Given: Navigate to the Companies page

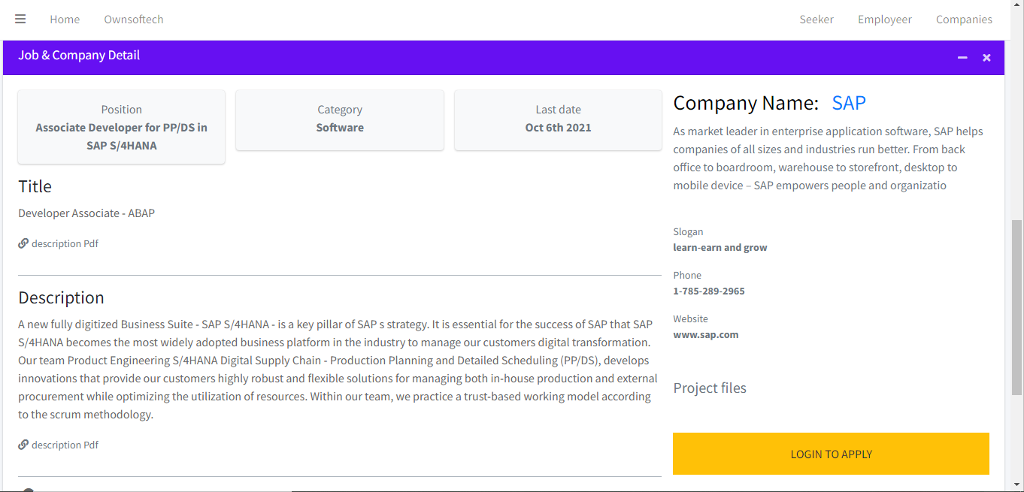Looking at the screenshot, I should click(964, 20).
